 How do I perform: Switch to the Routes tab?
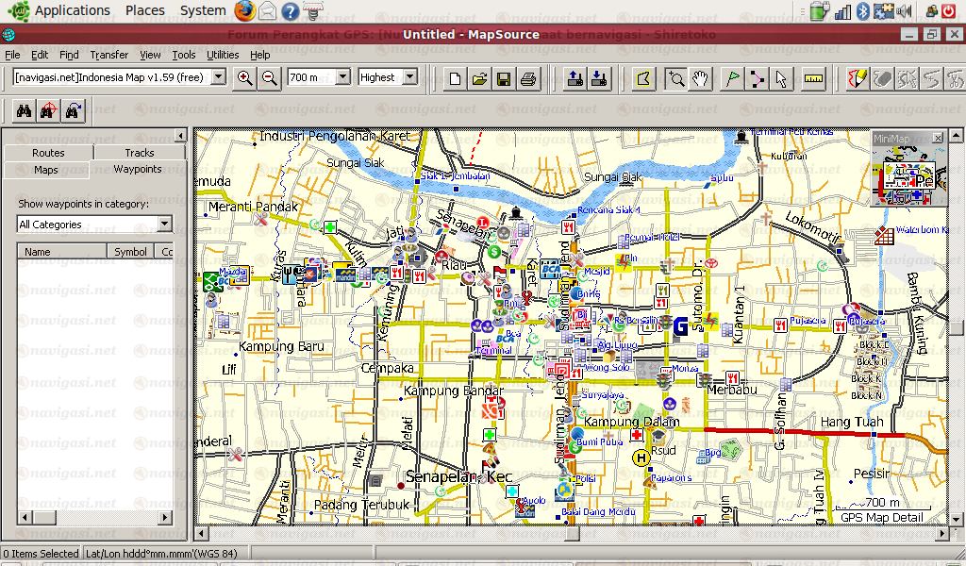point(48,153)
